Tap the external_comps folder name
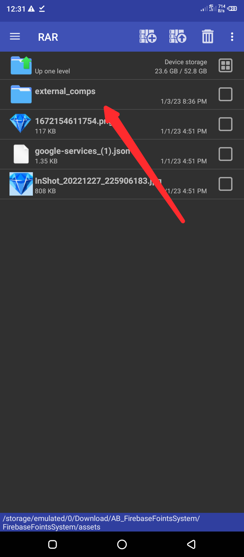This screenshot has height=557, width=244. 65,91
